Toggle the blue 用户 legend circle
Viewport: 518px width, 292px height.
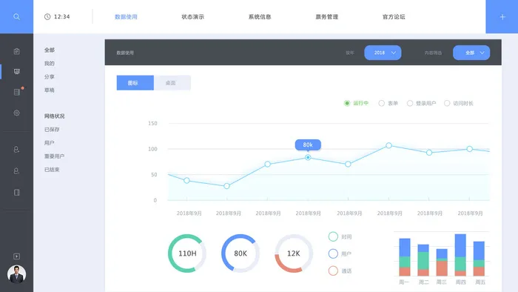[x=333, y=253]
